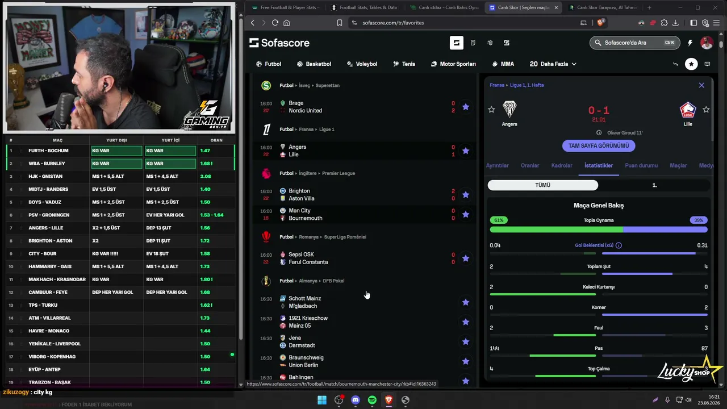Open the Favorites star in sports navigation bar
The width and height of the screenshot is (727, 409).
691,64
